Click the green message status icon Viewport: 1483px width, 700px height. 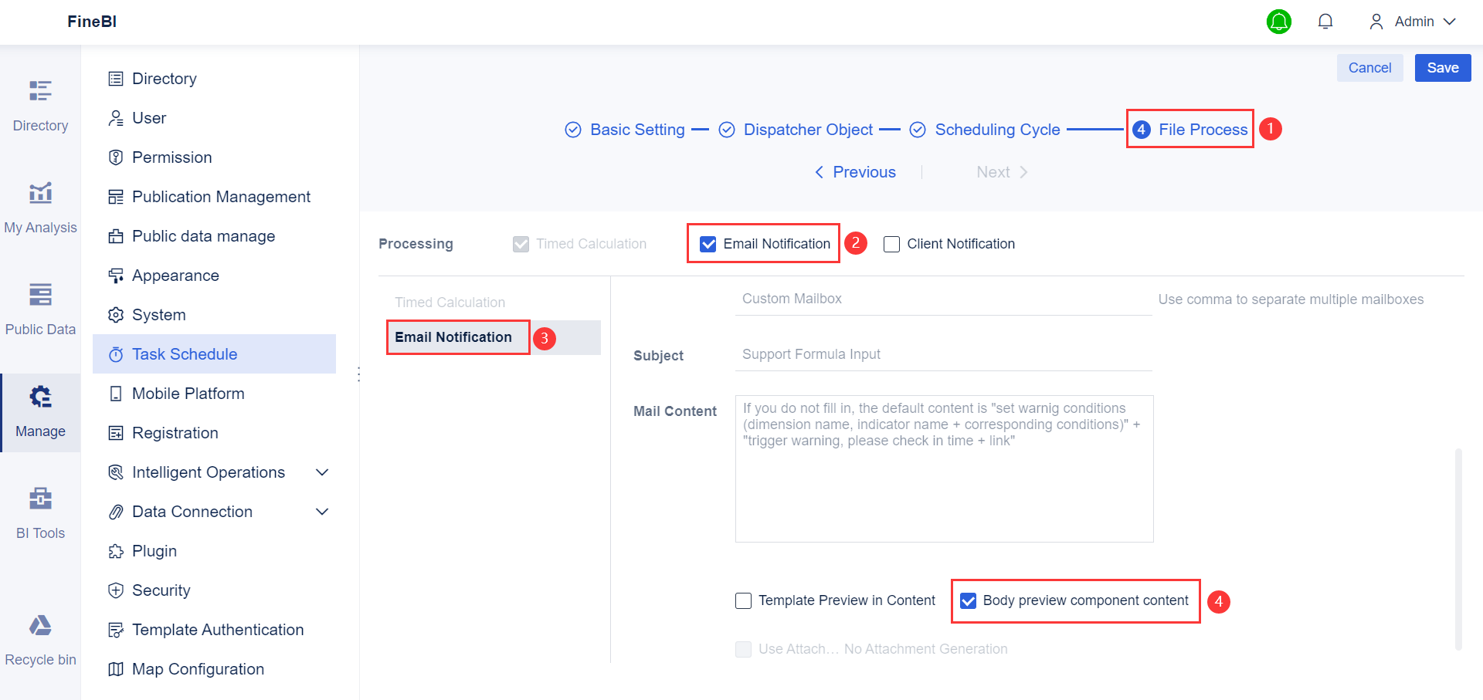(1279, 22)
